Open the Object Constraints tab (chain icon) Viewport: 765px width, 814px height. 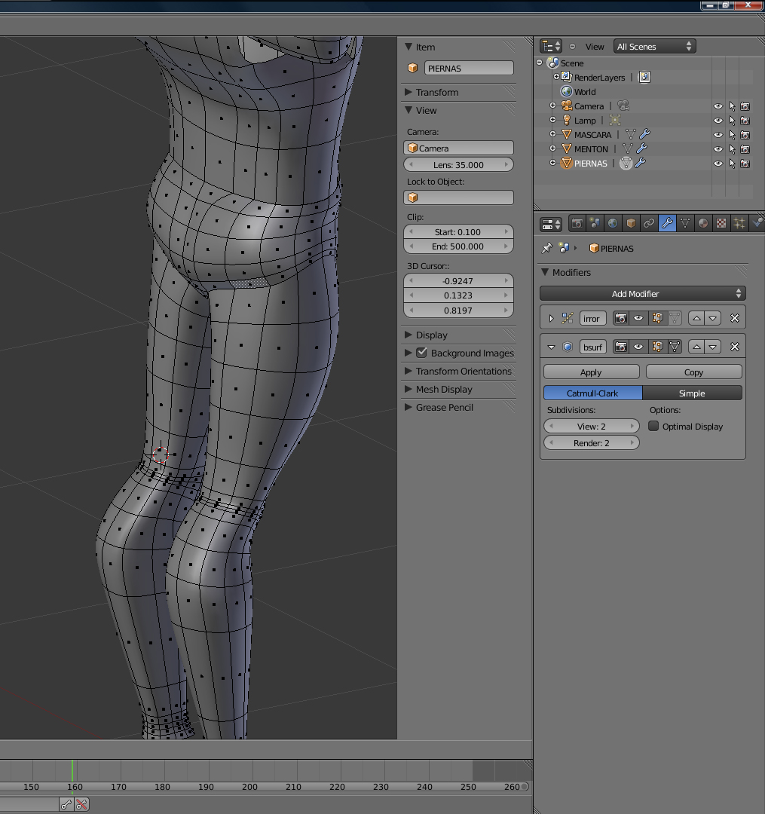coord(649,224)
